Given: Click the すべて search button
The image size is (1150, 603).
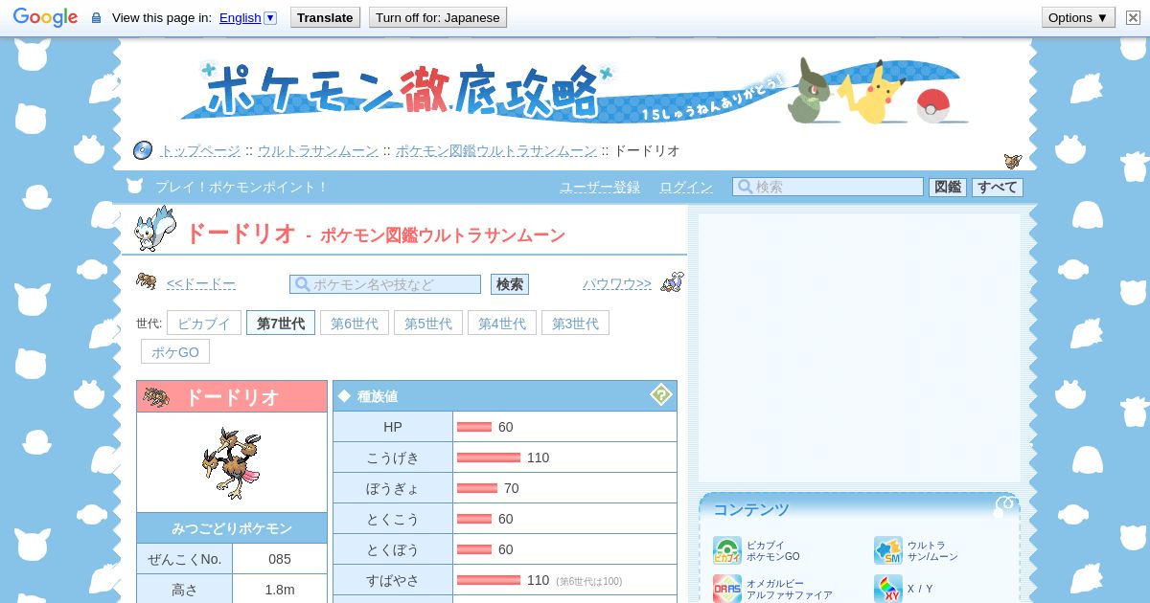Looking at the screenshot, I should (x=998, y=188).
